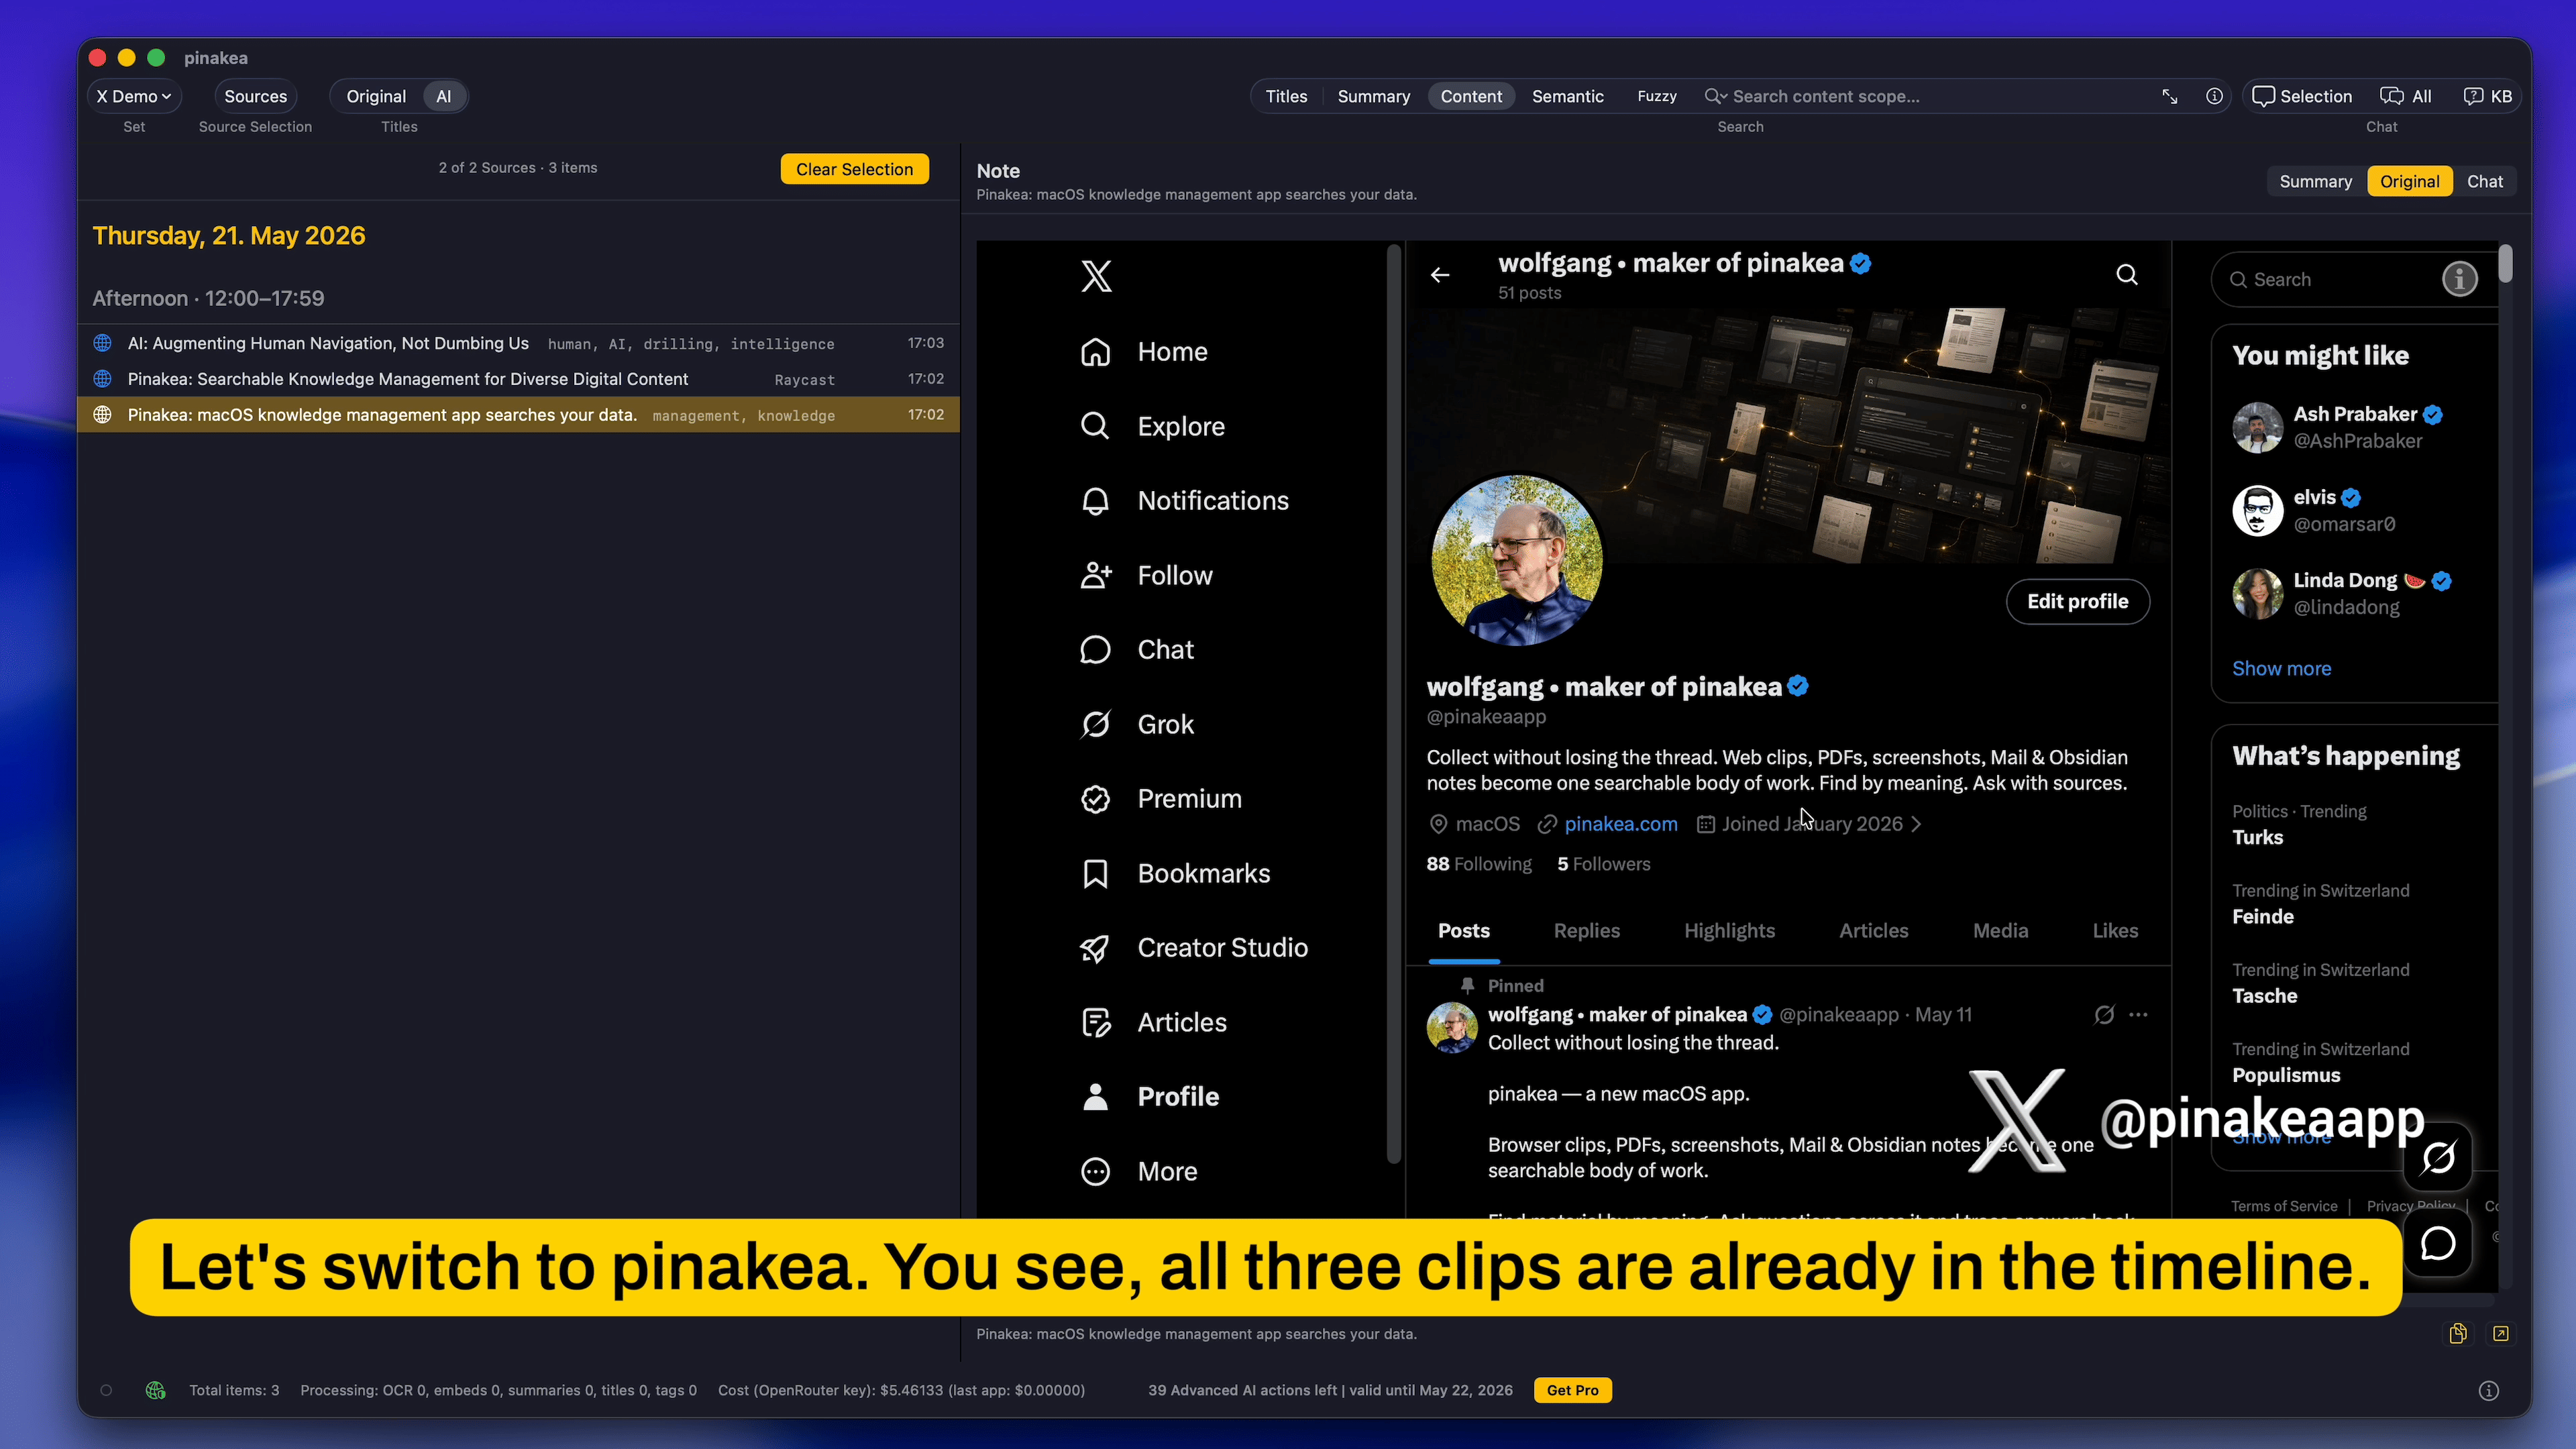
Task: Switch to the Highlights tab
Action: pyautogui.click(x=1730, y=931)
